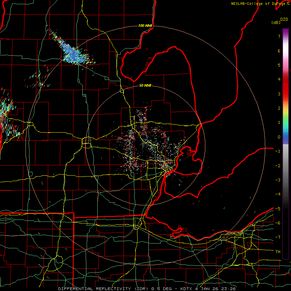The image size is (291, 291).
Task: Click the Differential Reflectivity (ZDR) caption text
Action: [103, 289]
